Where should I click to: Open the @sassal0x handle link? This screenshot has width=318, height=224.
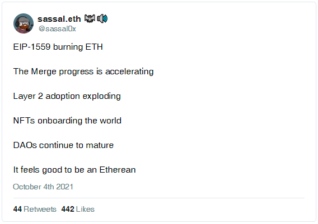(x=57, y=29)
